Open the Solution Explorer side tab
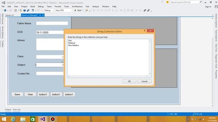The image size is (218, 122). (x=216, y=20)
